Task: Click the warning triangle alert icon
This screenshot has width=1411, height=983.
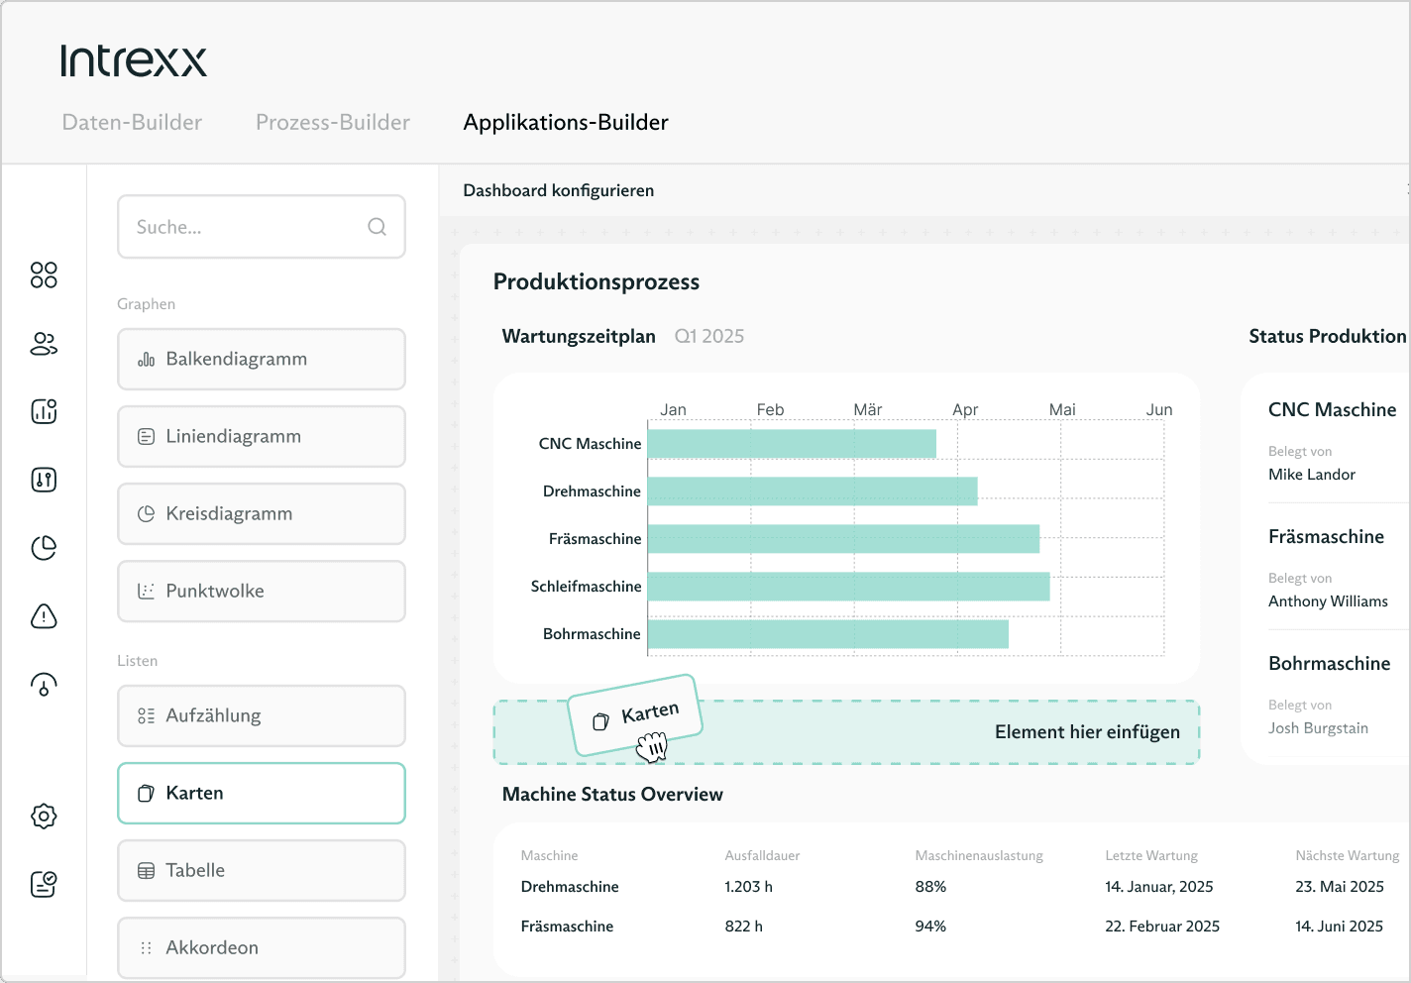Action: (x=44, y=616)
